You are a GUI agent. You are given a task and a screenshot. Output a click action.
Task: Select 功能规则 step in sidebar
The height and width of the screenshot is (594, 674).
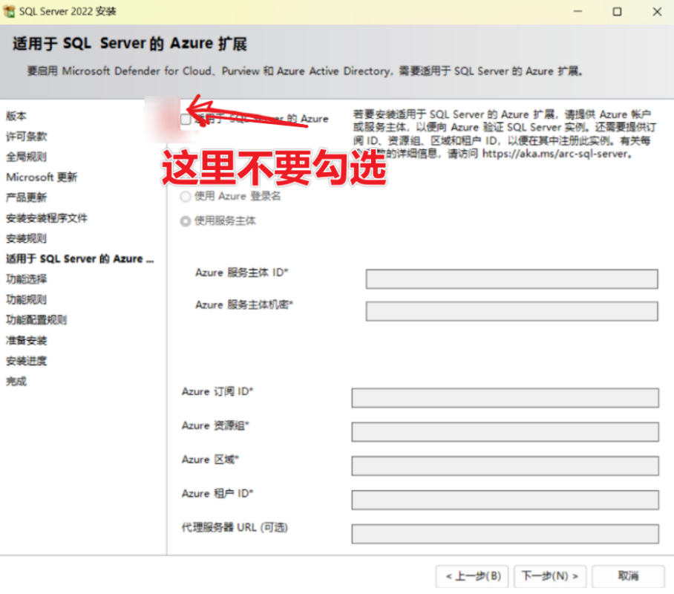click(x=26, y=299)
